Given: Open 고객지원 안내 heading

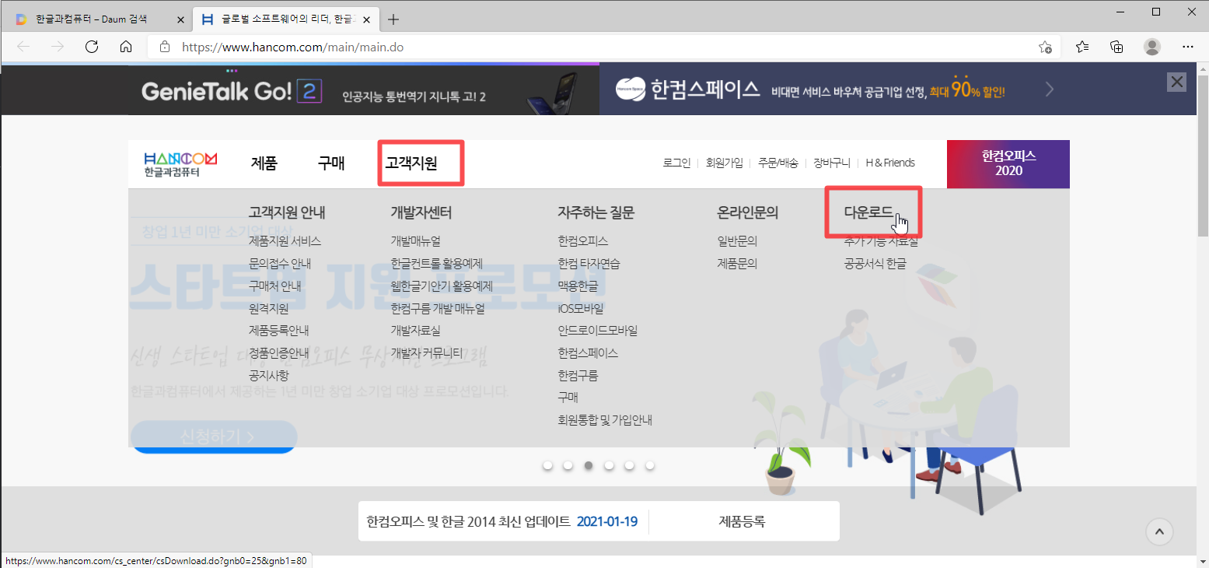Looking at the screenshot, I should pyautogui.click(x=287, y=212).
